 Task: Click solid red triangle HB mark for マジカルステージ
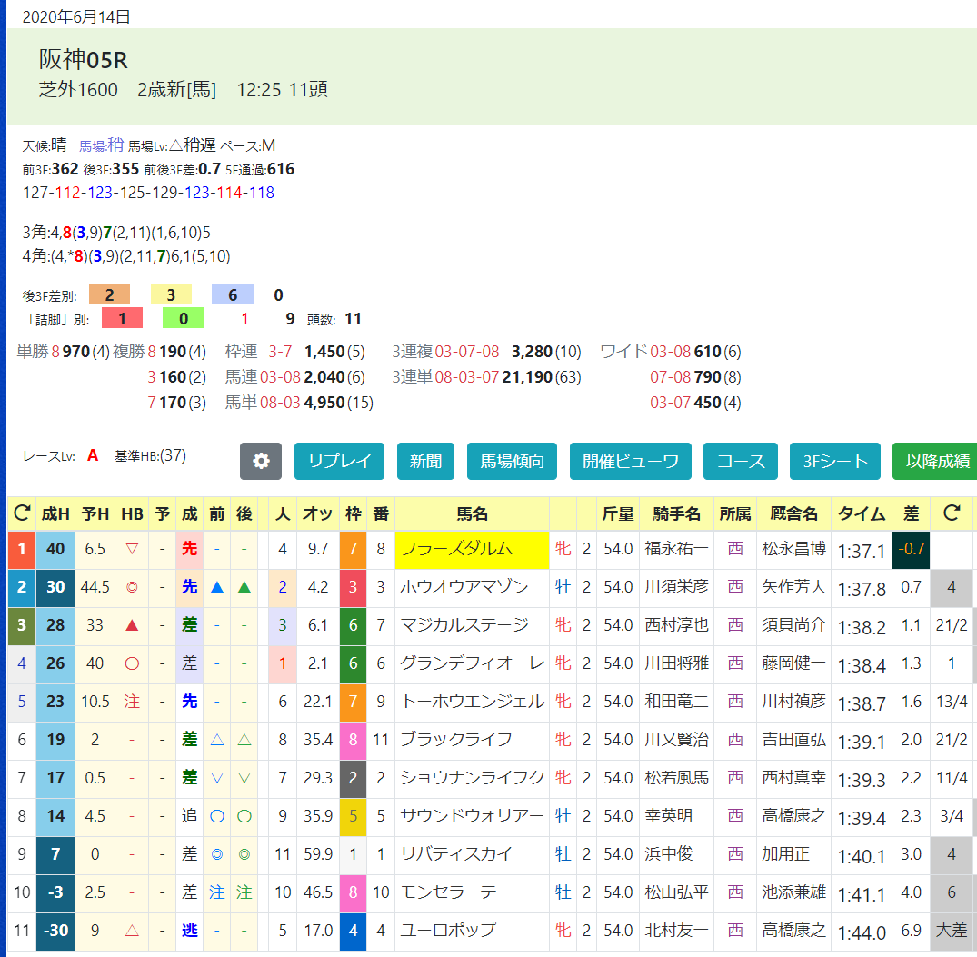[x=132, y=625]
